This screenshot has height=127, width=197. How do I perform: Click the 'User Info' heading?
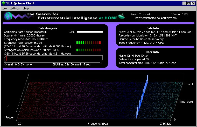pyautogui.click(x=152, y=52)
